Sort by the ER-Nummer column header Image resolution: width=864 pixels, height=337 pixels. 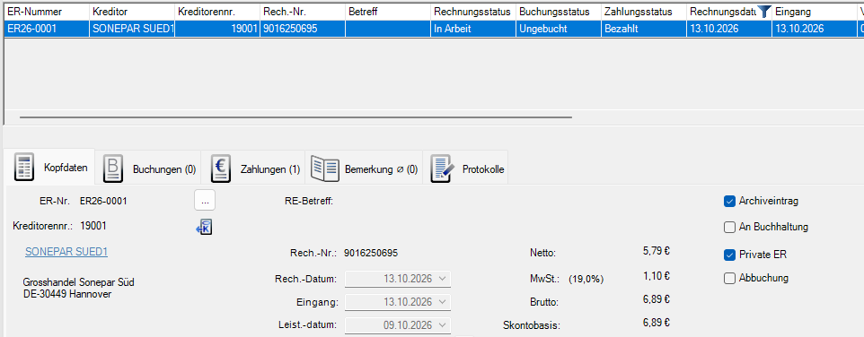point(47,12)
